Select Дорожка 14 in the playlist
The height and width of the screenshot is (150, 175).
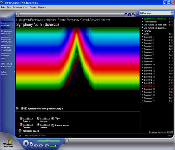[x=157, y=77]
